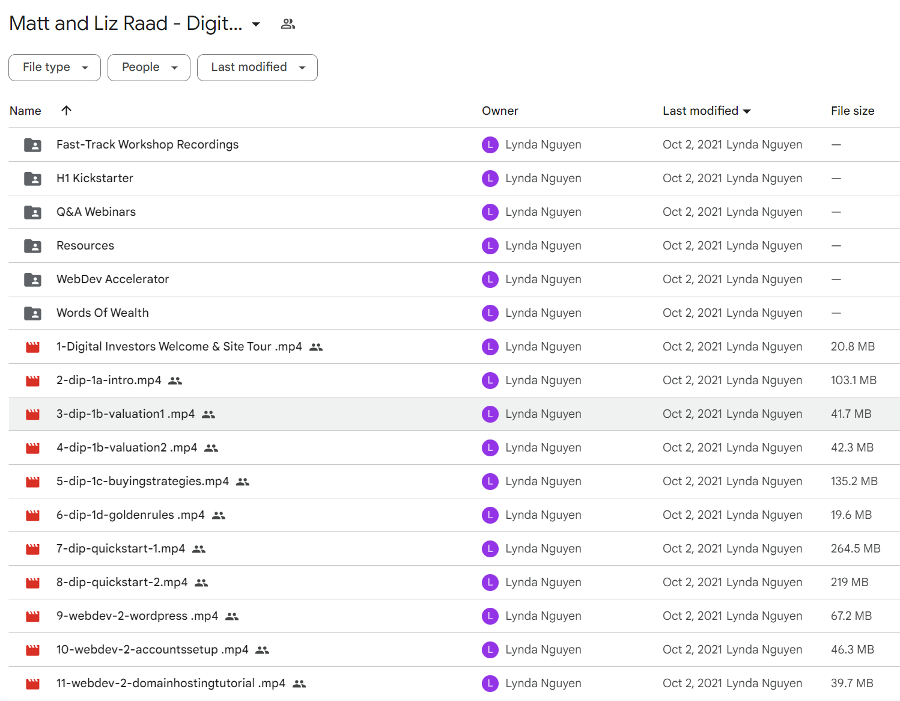
Task: Click shared icon next to 11-webdev-2-domainhostingtutorial .mp4
Action: (299, 684)
